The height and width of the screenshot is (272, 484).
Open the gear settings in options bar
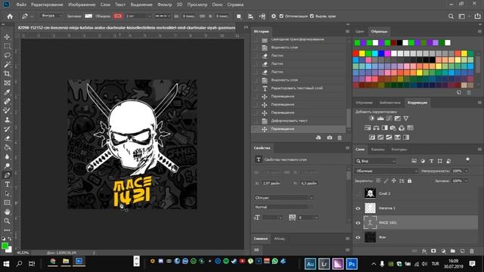coord(274,17)
